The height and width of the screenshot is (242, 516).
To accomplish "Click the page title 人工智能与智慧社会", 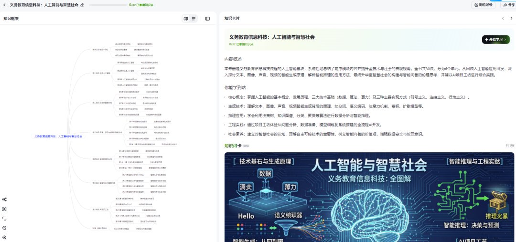I will click(45, 5).
